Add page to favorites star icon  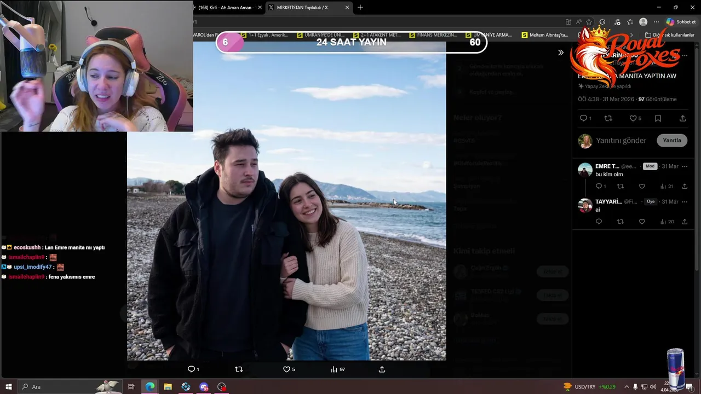589,22
